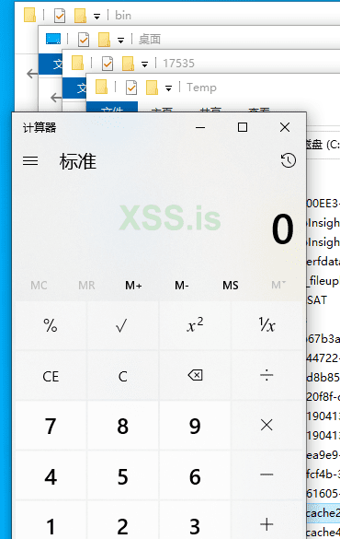This screenshot has height=539, width=340.
Task: Open the calculator history panel
Action: (x=288, y=160)
